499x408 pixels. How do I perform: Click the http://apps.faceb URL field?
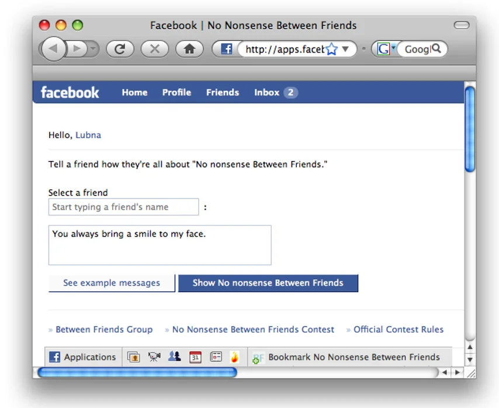pyautogui.click(x=285, y=49)
